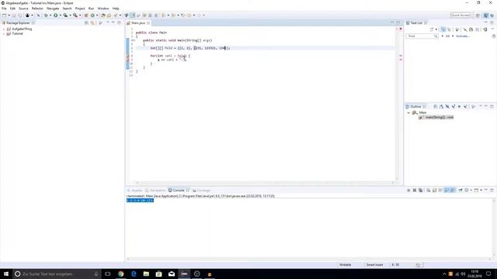The image size is (497, 279).
Task: Click the Windows Start button
Action: [6, 274]
